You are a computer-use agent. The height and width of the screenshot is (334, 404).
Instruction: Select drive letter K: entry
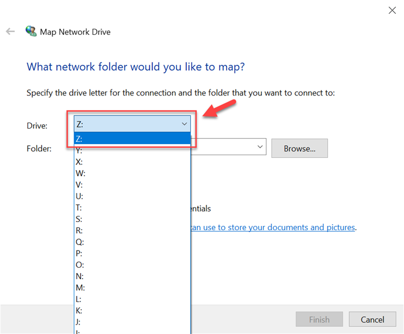point(132,310)
